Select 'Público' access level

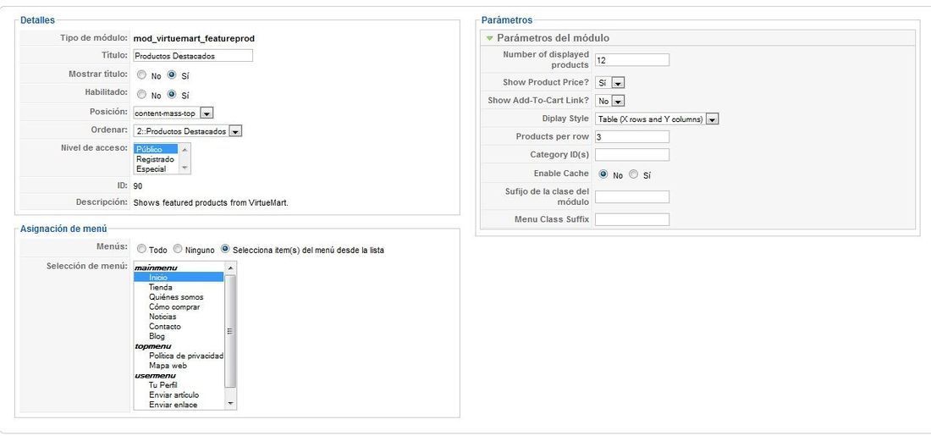157,149
